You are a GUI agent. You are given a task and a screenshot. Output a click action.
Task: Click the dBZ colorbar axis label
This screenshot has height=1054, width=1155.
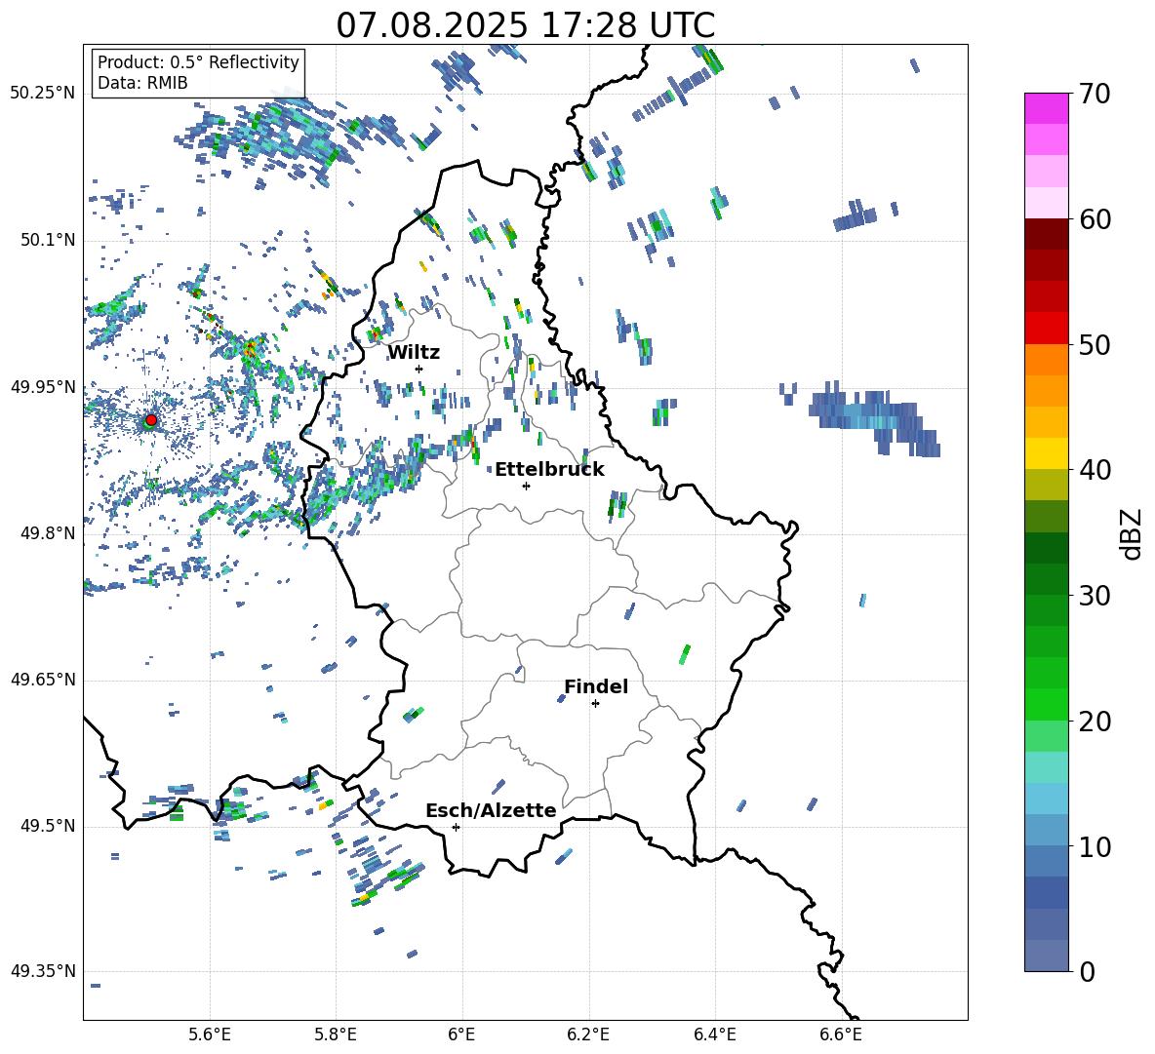1133,533
